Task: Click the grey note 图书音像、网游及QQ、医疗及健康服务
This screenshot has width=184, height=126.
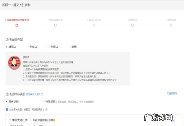Action: coord(76,102)
